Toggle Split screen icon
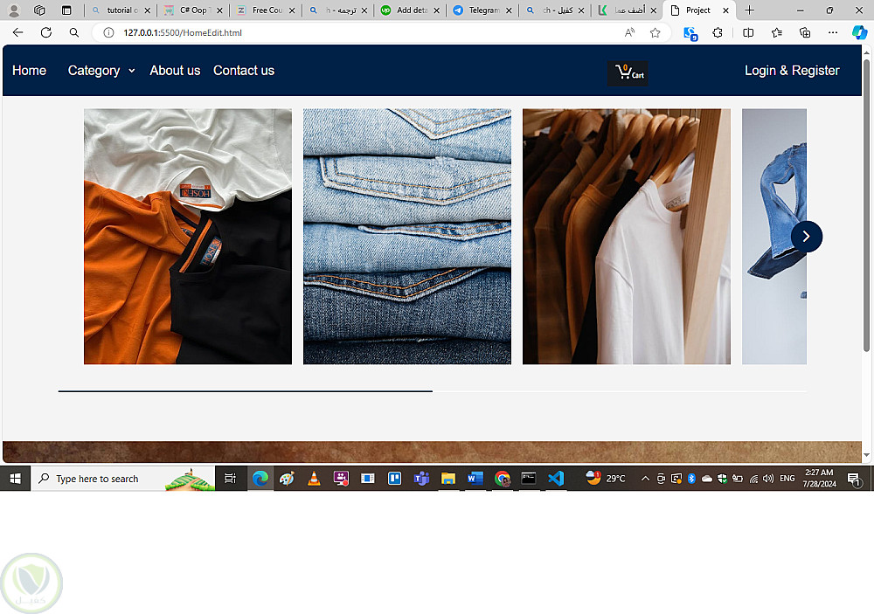Viewport: 874px width, 614px height. (748, 33)
